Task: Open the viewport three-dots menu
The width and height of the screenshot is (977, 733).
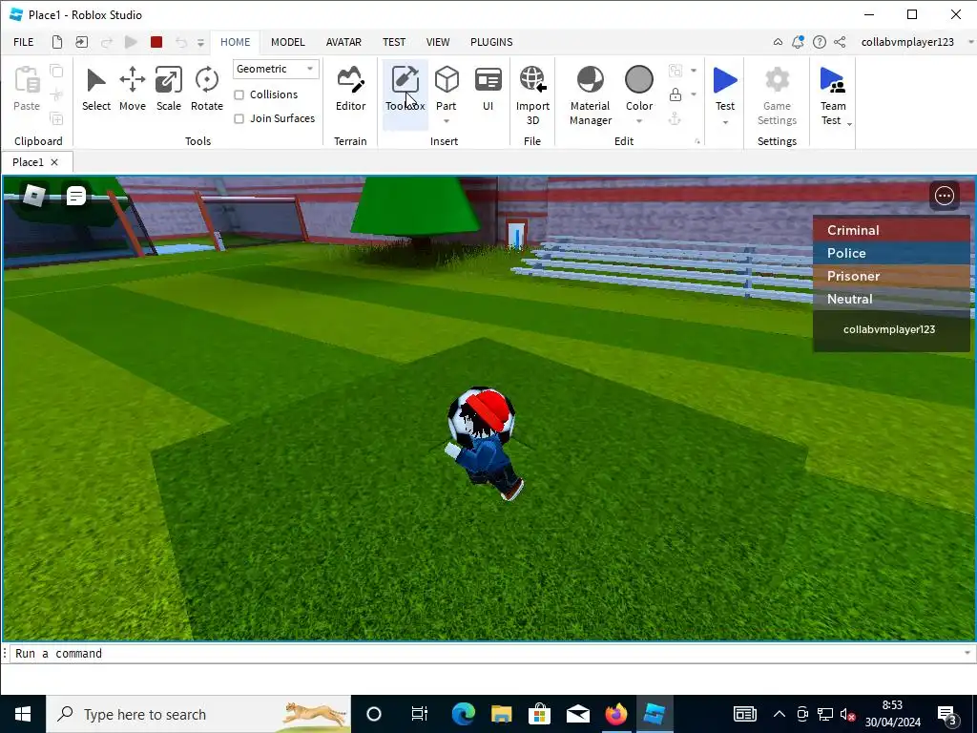Action: tap(944, 196)
